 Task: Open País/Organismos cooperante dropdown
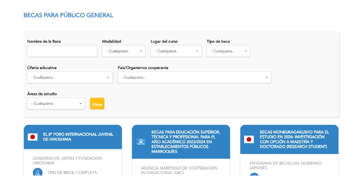click(194, 77)
